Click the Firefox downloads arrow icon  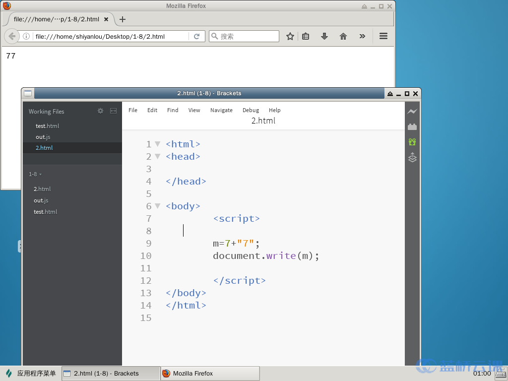pos(324,36)
